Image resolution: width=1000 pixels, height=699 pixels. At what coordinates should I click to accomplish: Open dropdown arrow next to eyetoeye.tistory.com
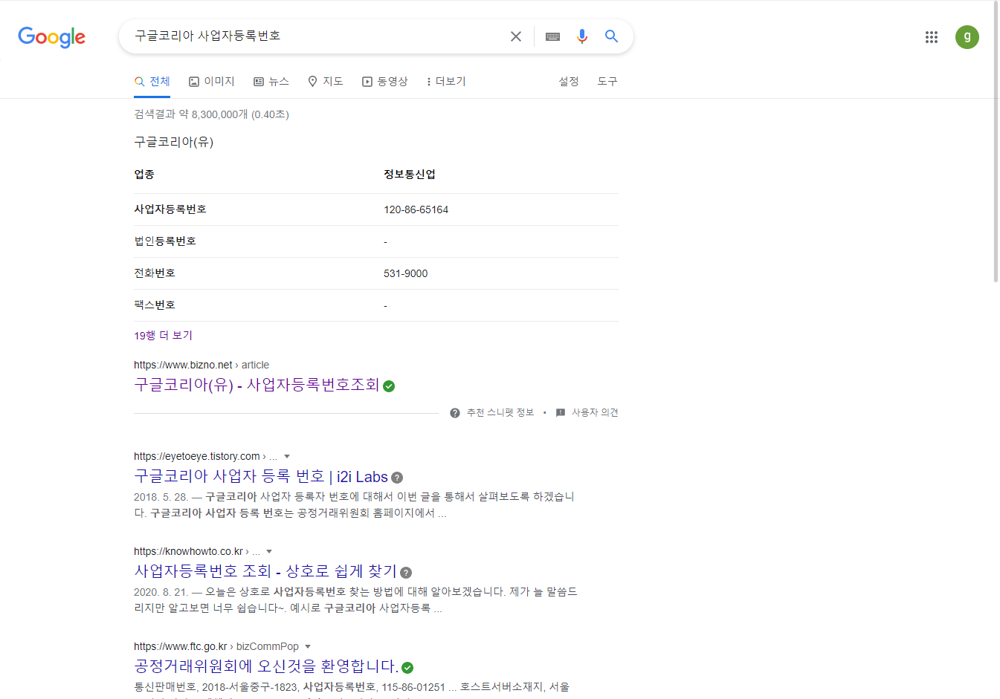(x=287, y=457)
